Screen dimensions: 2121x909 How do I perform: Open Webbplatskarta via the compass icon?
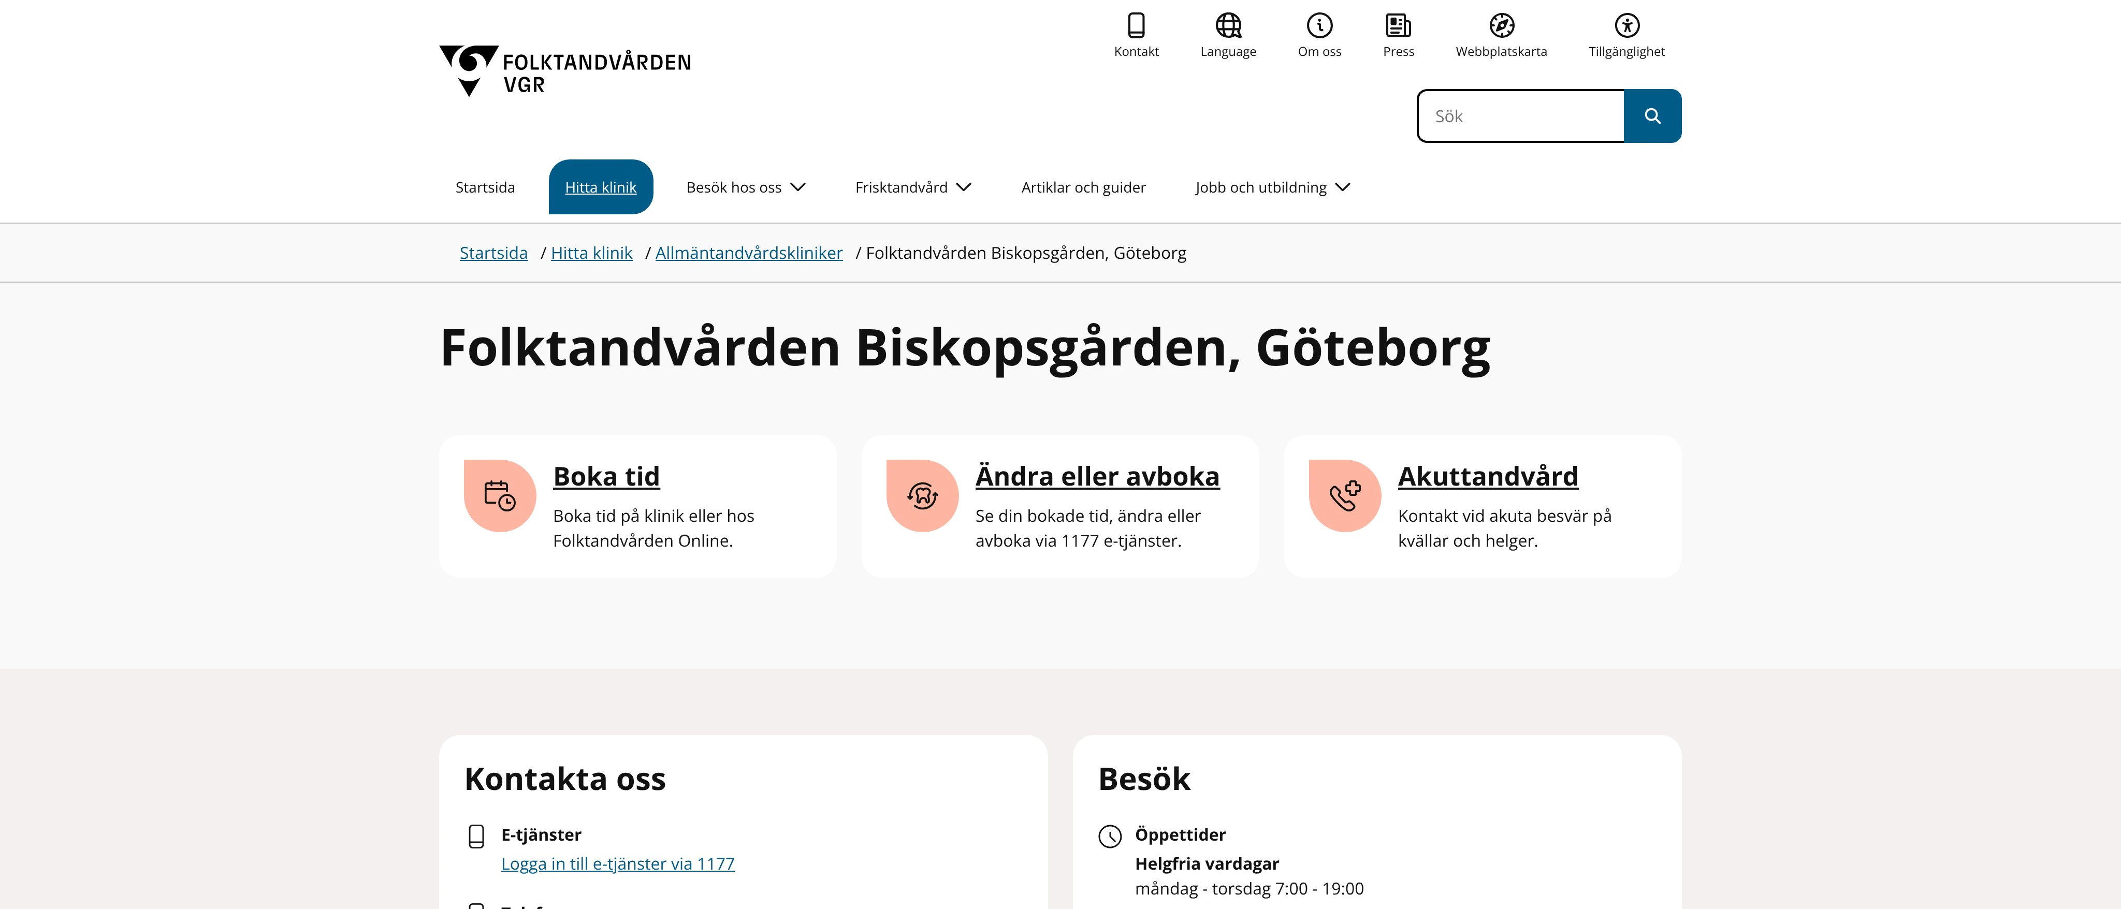pyautogui.click(x=1502, y=25)
